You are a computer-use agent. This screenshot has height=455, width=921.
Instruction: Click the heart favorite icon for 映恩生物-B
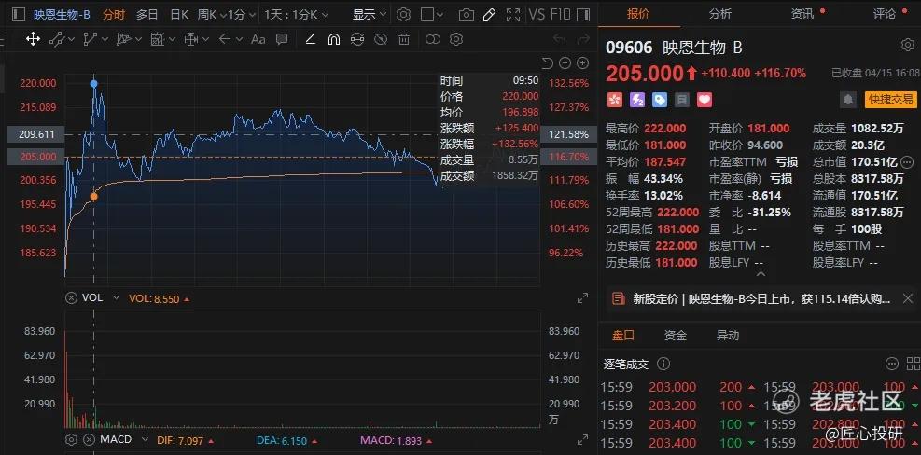705,100
